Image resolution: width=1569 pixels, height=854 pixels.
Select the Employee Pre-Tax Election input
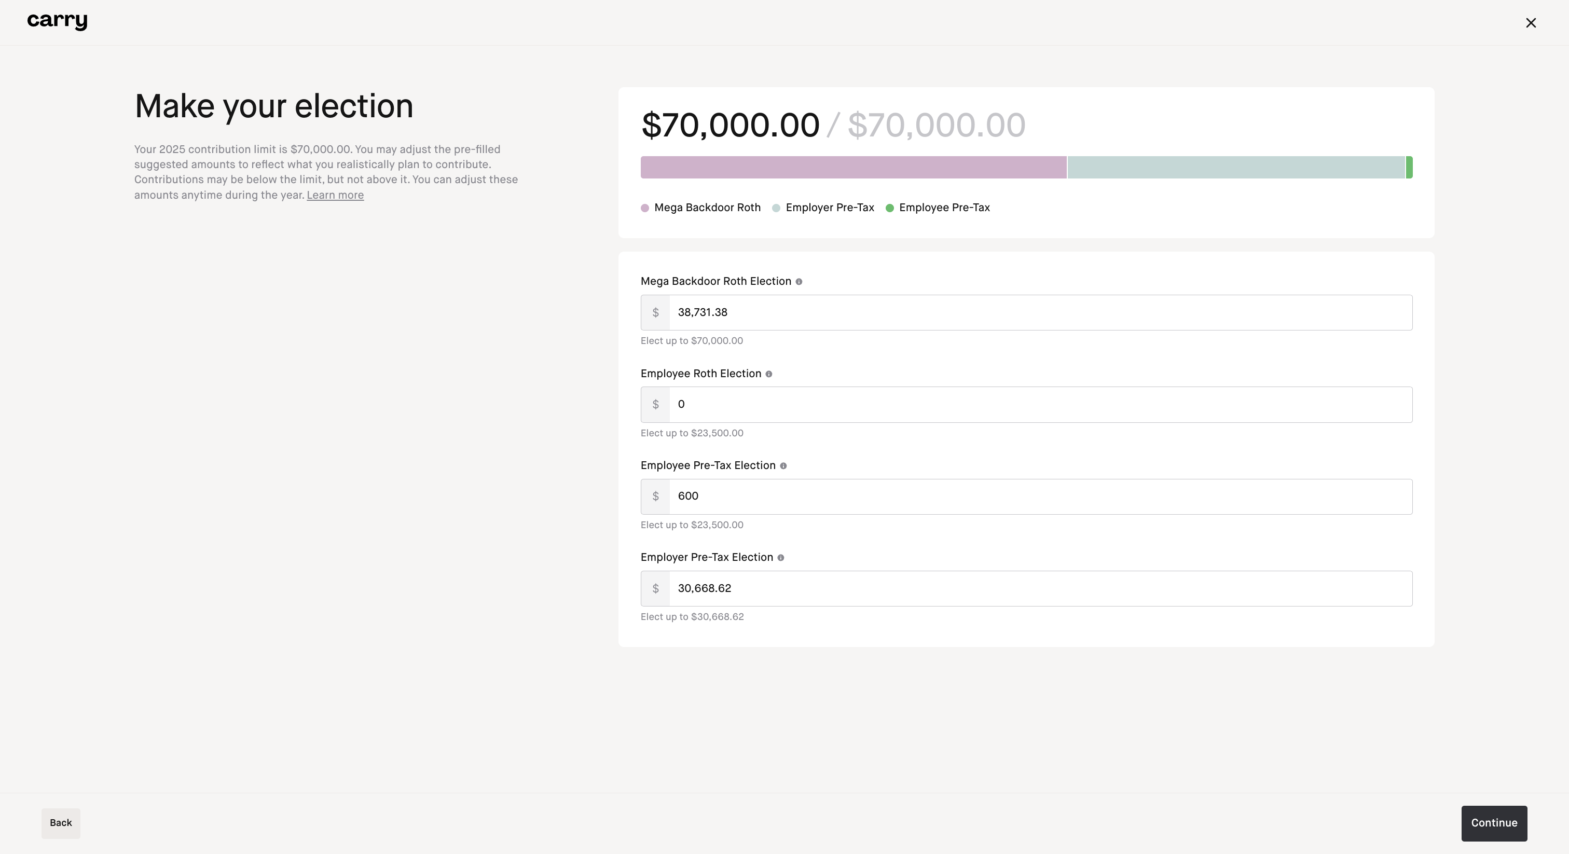(x=1040, y=497)
